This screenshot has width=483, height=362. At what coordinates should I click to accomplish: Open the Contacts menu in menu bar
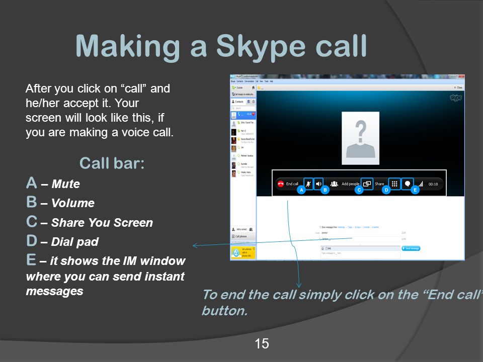pyautogui.click(x=239, y=81)
